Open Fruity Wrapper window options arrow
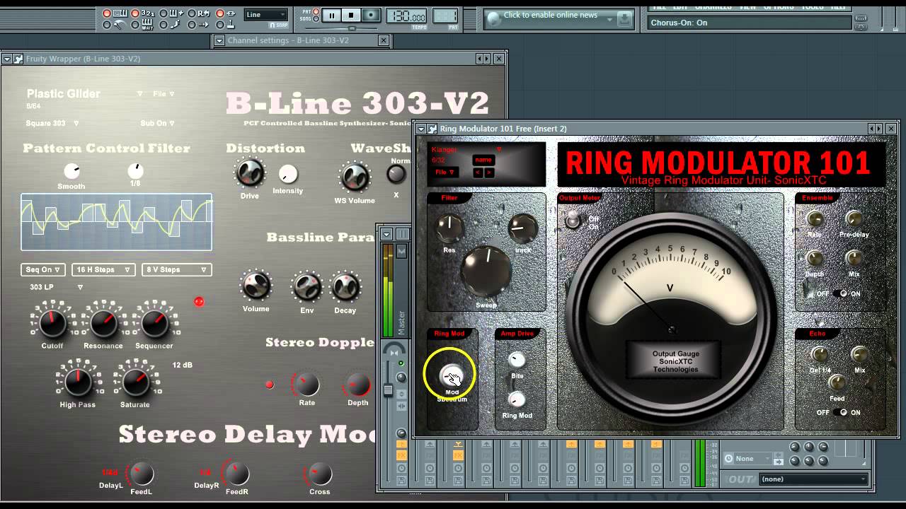Viewport: 906px width, 509px height. click(7, 59)
